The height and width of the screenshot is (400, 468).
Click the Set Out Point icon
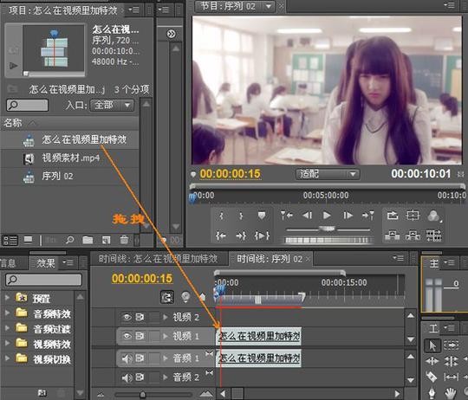pos(241,216)
